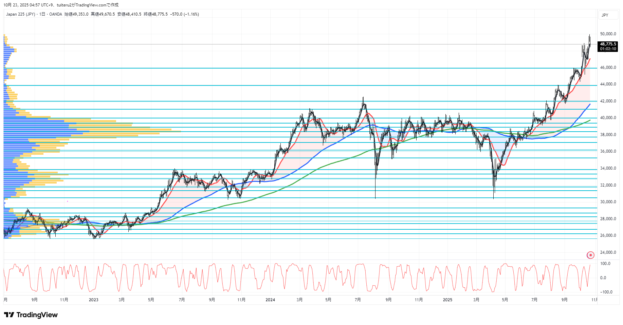Click the 24,000.0 price axis label
This screenshot has height=325, width=623.
pos(608,252)
